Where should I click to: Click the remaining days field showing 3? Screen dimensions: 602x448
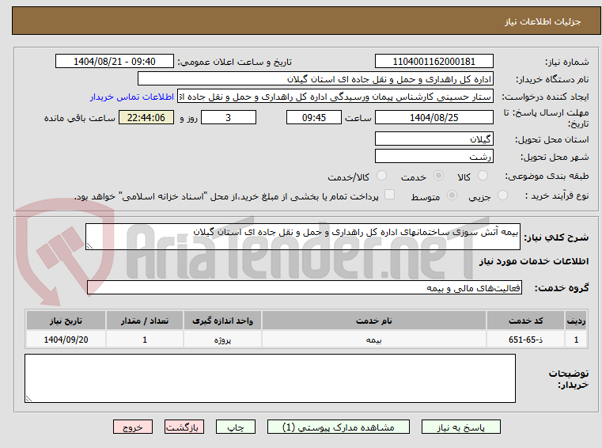tap(229, 118)
